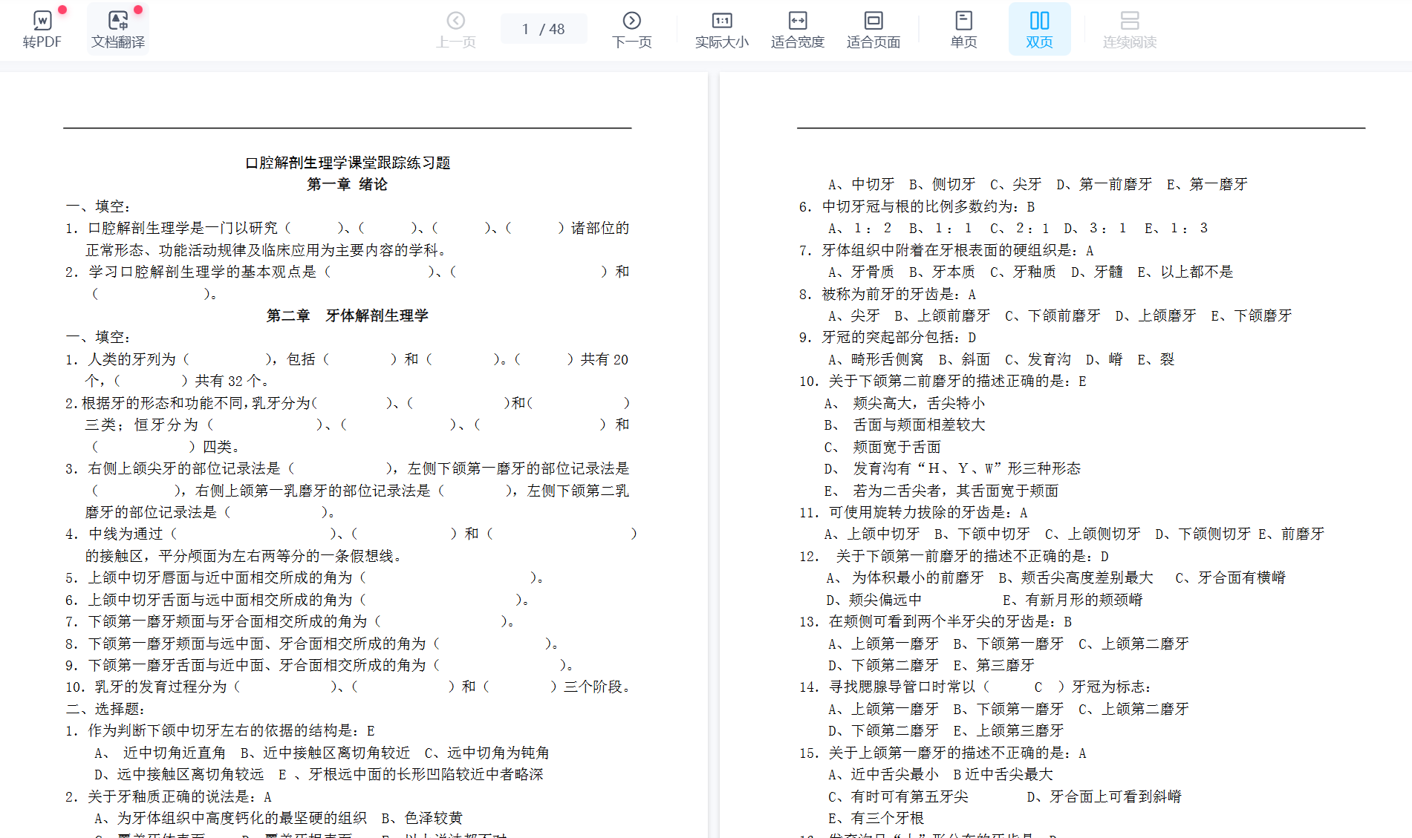
Task: Click the 转PDF convert icon
Action: pyautogui.click(x=42, y=29)
